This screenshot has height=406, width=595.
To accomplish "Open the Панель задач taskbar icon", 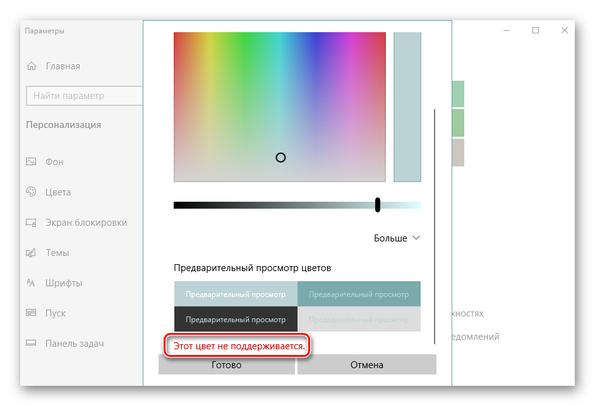I will tap(31, 344).
